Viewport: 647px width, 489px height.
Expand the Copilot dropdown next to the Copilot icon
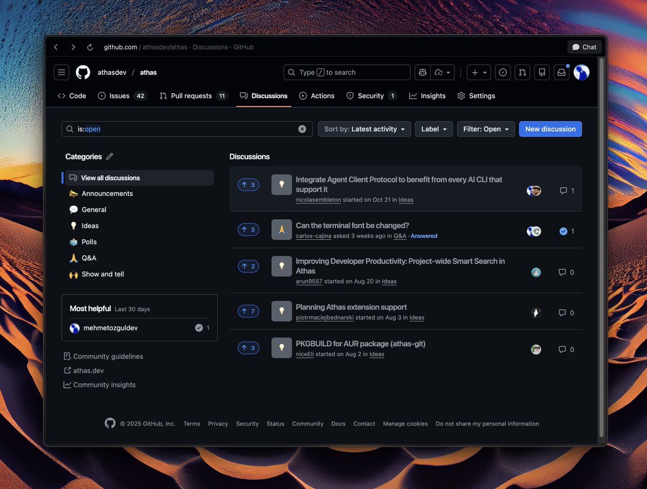443,72
